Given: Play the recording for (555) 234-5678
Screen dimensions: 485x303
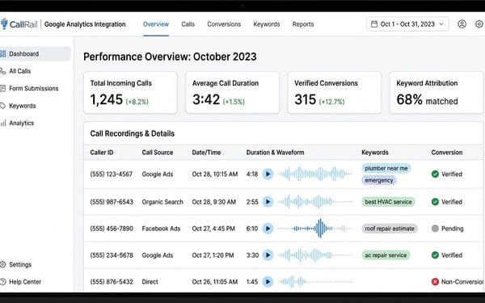Looking at the screenshot, I should [x=268, y=255].
